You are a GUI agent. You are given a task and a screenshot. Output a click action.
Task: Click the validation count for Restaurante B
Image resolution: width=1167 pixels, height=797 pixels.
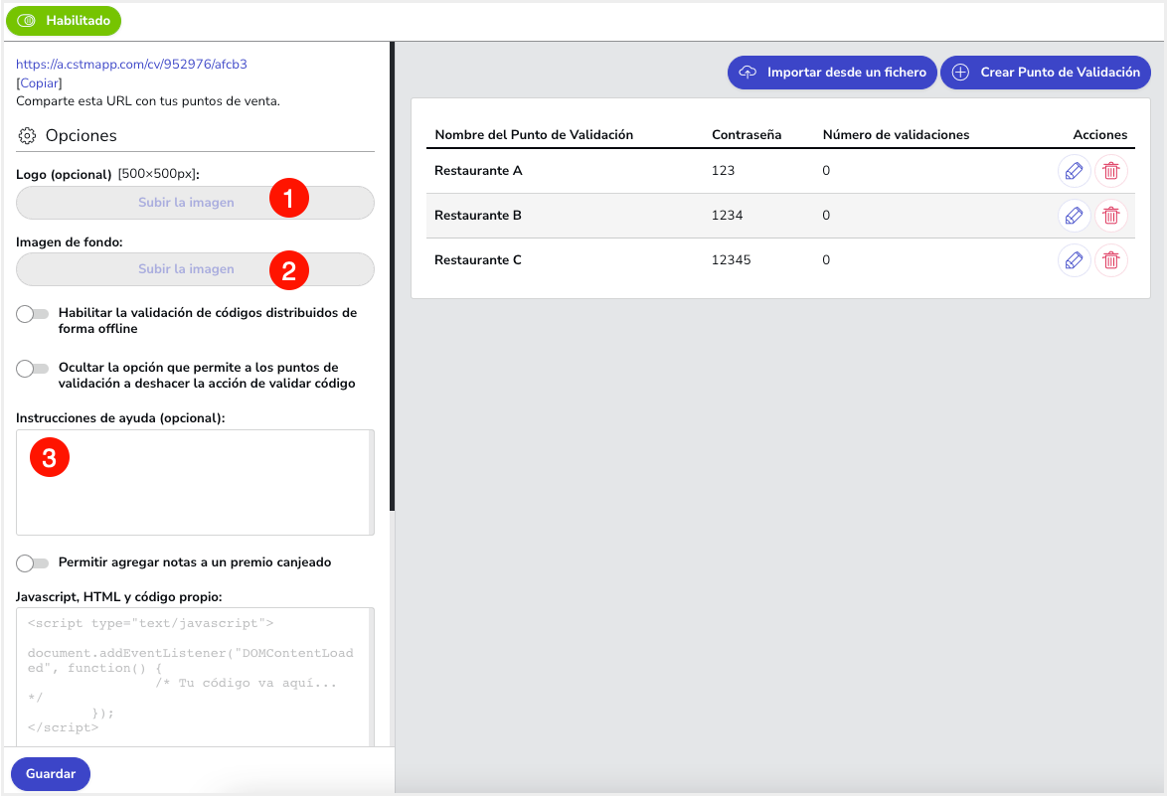826,215
